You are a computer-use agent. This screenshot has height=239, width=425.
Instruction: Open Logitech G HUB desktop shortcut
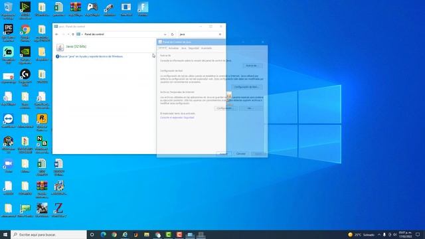click(x=25, y=78)
